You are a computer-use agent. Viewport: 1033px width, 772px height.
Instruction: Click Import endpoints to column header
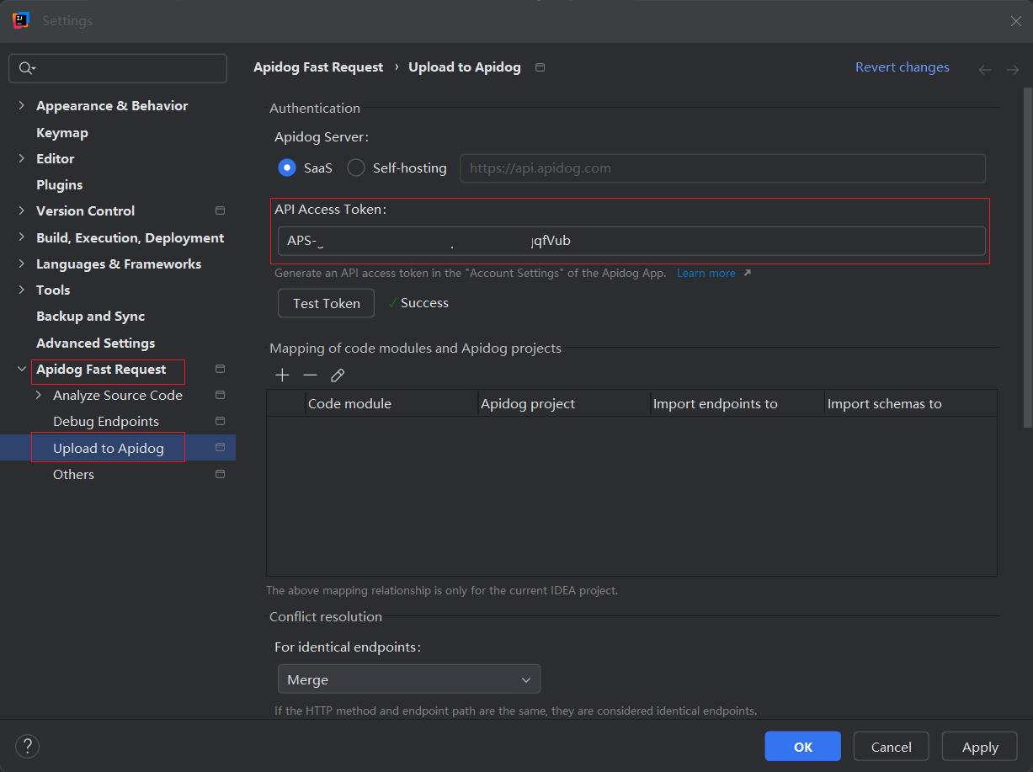(737, 403)
